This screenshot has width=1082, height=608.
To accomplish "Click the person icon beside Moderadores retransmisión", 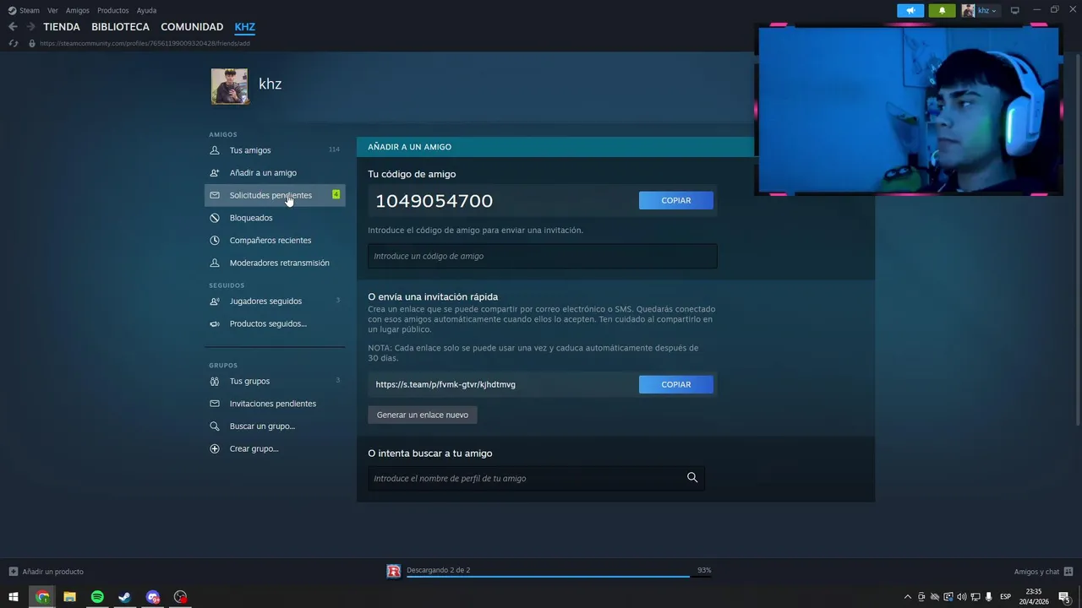I will (215, 263).
